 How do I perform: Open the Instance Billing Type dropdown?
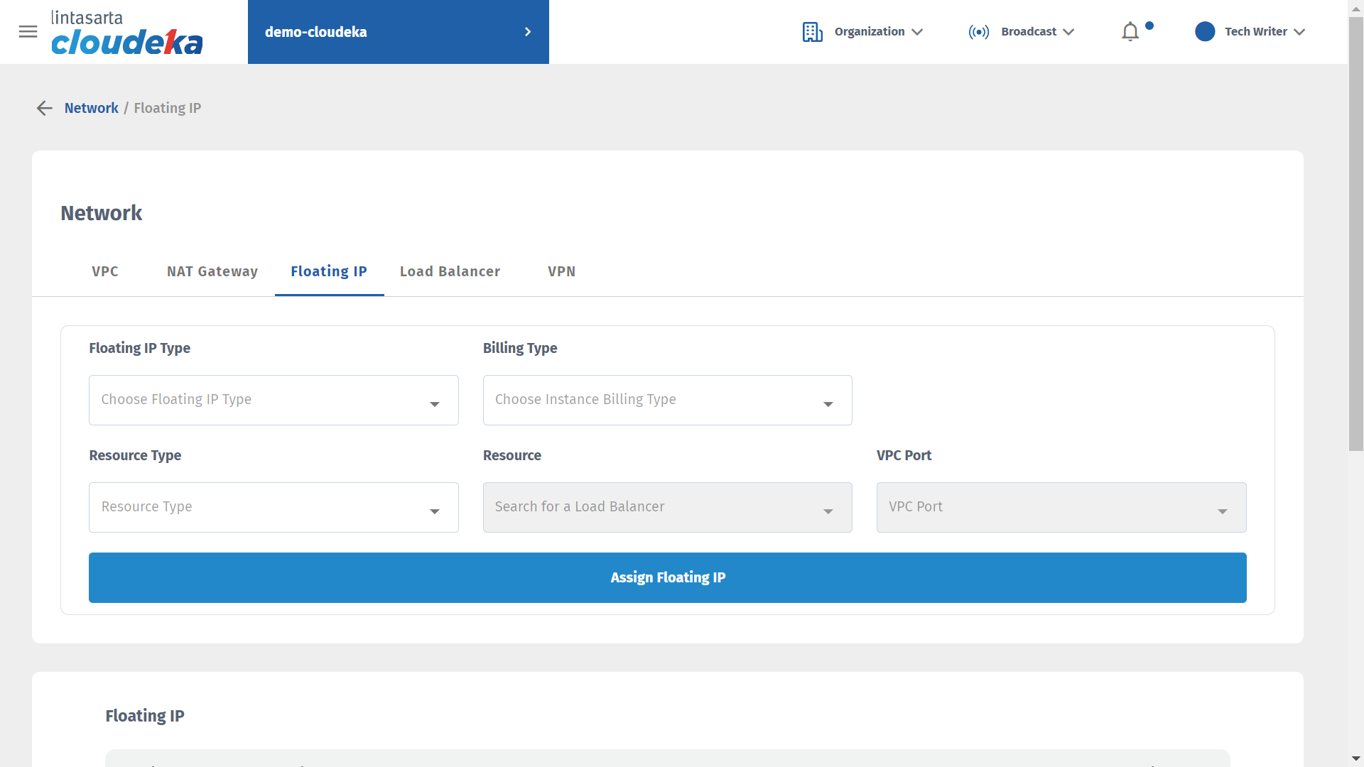[667, 400]
